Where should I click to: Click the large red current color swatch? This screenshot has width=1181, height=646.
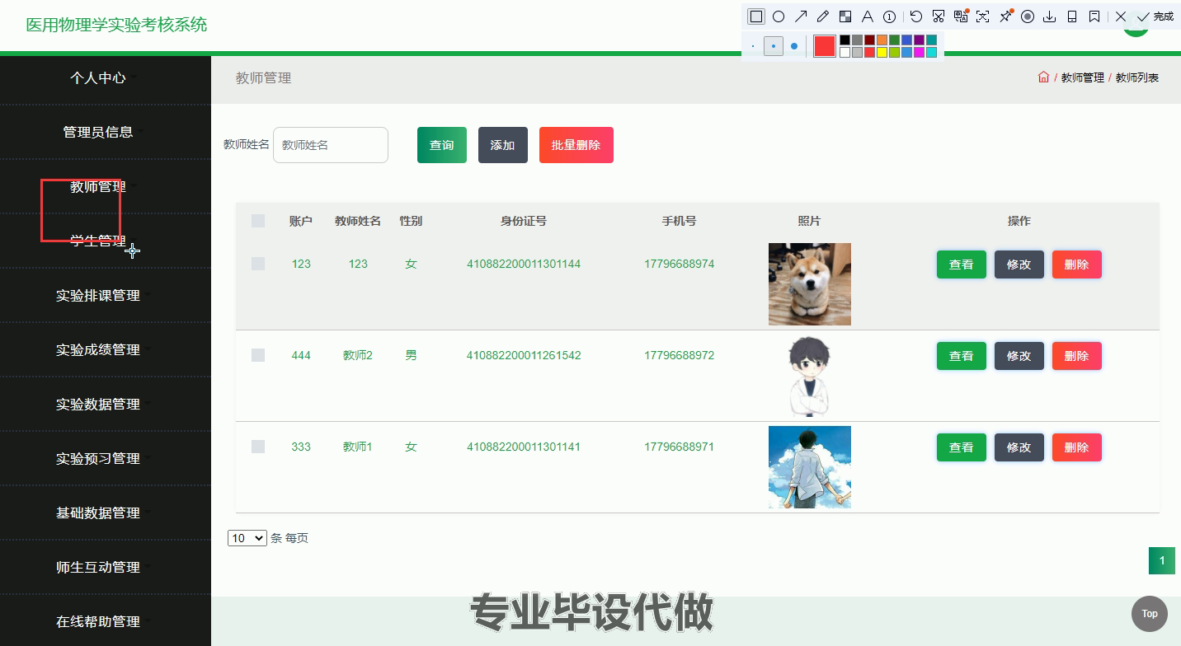(825, 46)
